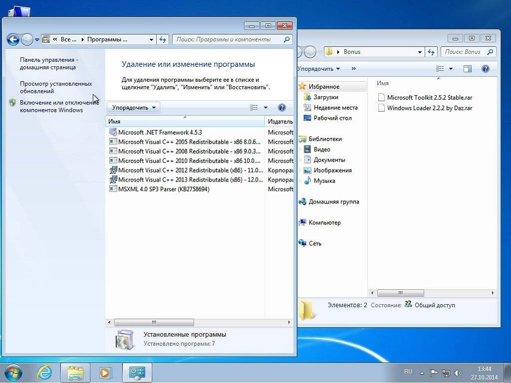
Task: Open volume icon in system tray
Action: pyautogui.click(x=458, y=373)
